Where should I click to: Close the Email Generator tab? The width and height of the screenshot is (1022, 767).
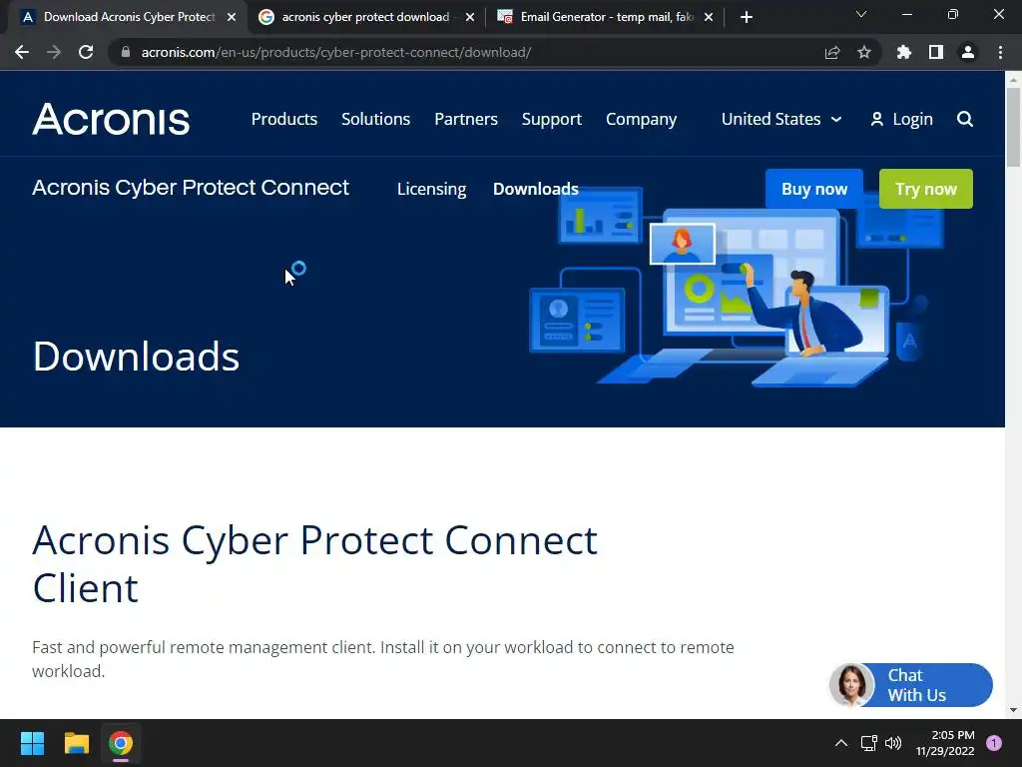point(709,17)
